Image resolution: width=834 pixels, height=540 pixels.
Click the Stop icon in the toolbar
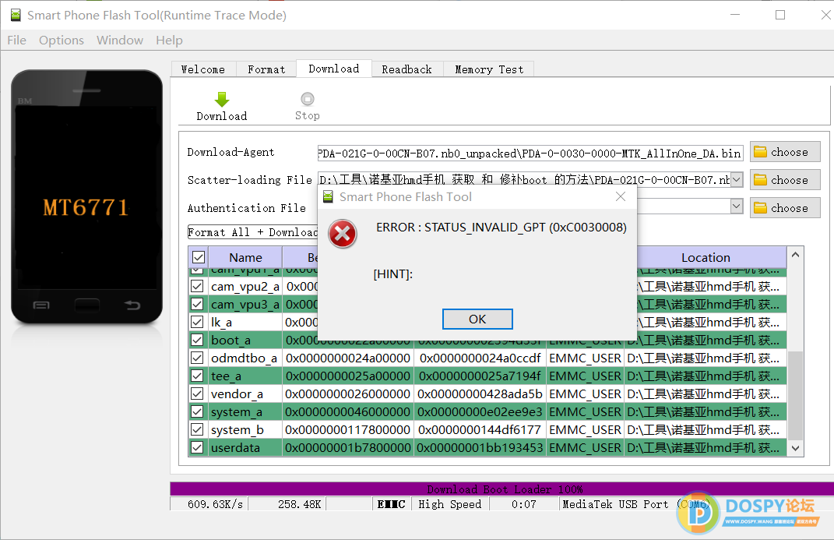(x=308, y=99)
